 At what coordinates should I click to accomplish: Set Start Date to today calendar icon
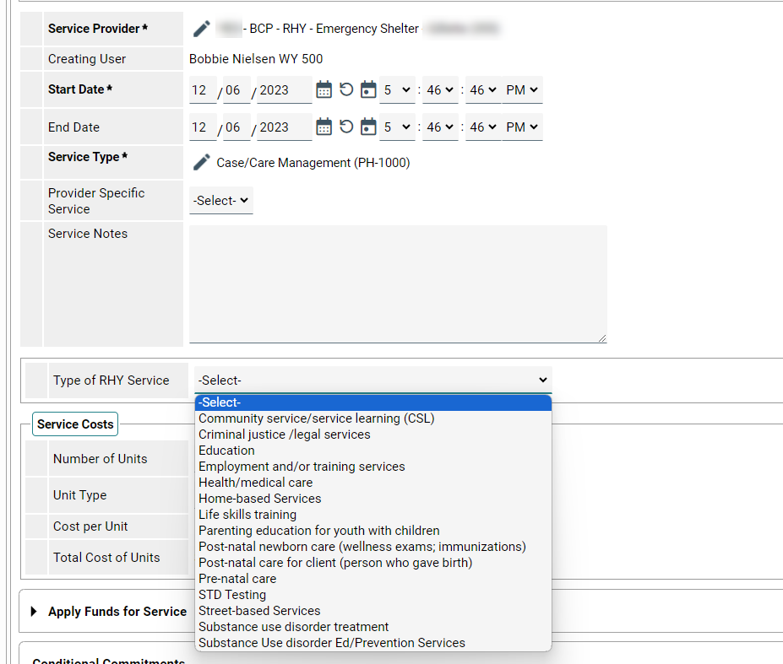(x=368, y=89)
